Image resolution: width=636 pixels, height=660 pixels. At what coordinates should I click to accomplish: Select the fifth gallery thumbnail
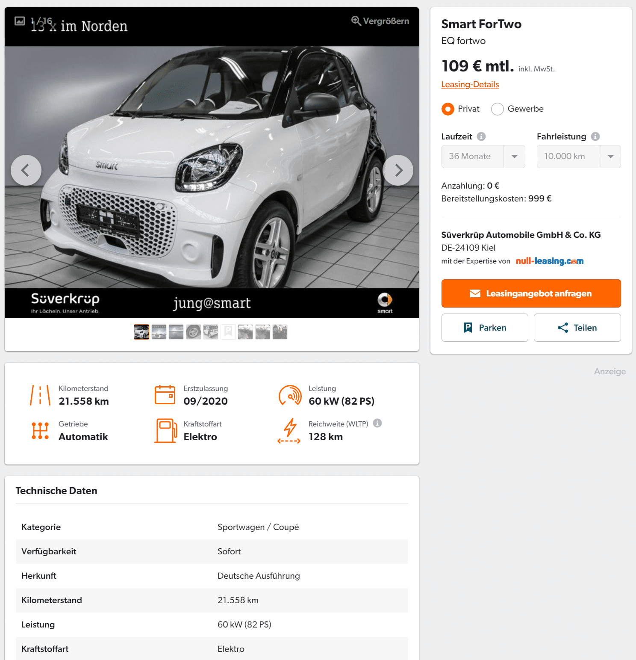point(211,332)
